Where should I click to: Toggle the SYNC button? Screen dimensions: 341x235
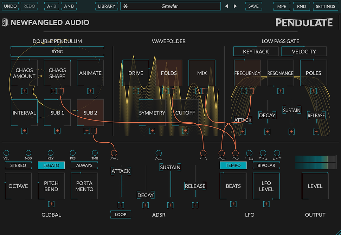coord(57,52)
